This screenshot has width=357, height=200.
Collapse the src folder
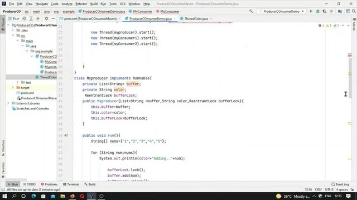pyautogui.click(x=13, y=36)
